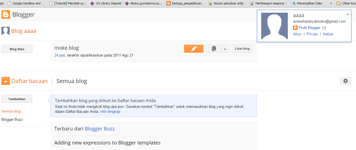
Task: Collapse account menu with top-right arrow
Action: pyautogui.click(x=348, y=14)
